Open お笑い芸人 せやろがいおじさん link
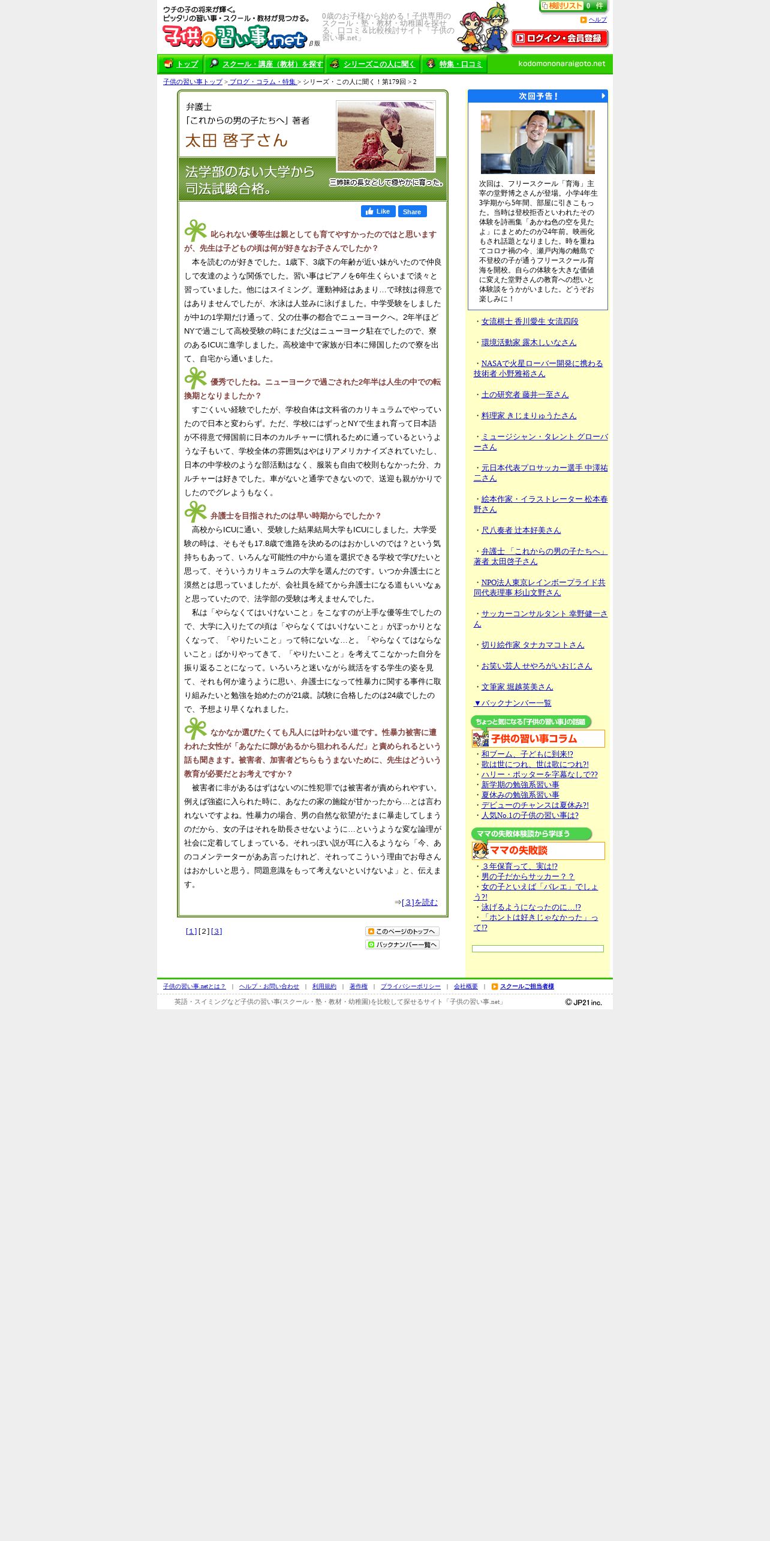Screen dimensions: 770x1541 536,666
